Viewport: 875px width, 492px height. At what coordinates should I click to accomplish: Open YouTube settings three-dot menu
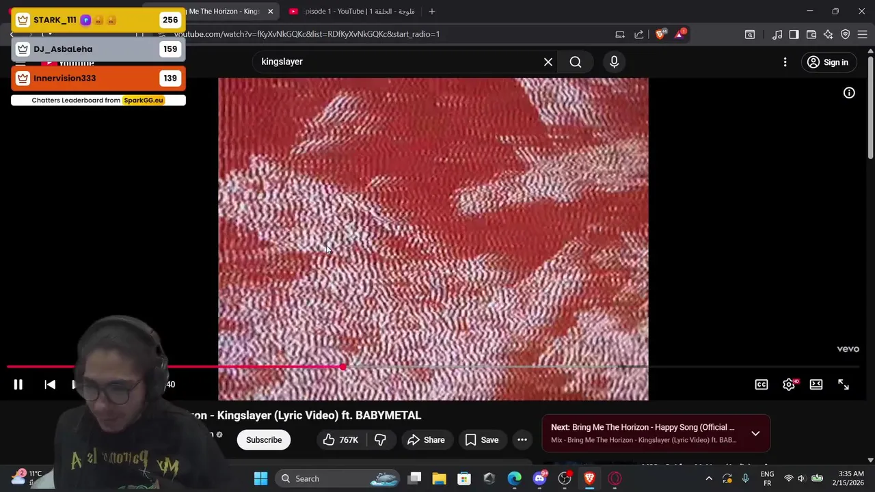785,62
